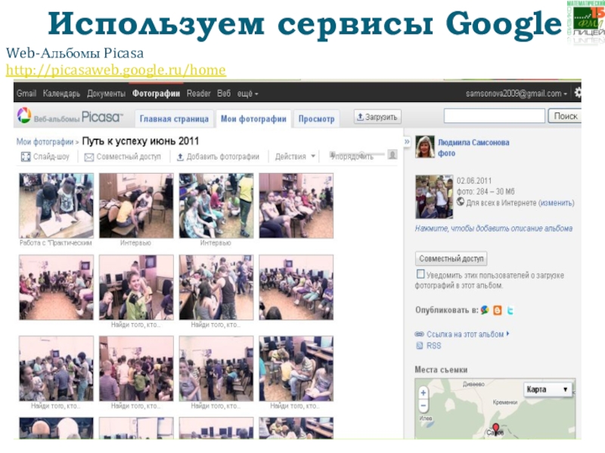
Task: Click Добавить фотографии toolbar text
Action: [222, 157]
